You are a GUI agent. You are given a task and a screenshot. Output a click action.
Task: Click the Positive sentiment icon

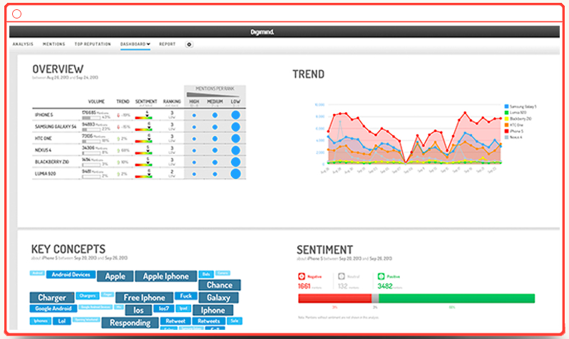coord(381,276)
